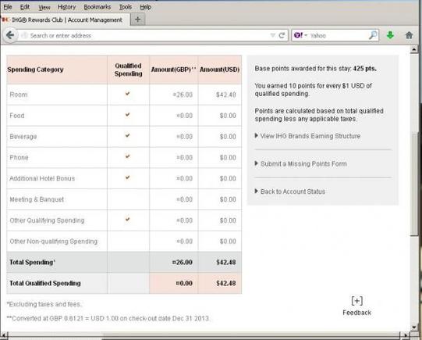Image resolution: width=422 pixels, height=340 pixels.
Task: Click the Feedback plus icon
Action: pos(357,301)
